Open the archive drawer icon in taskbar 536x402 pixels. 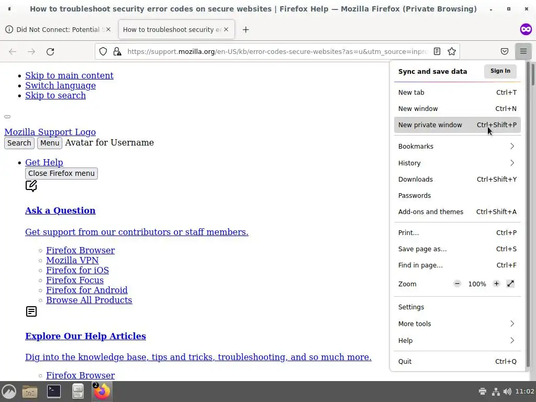click(78, 392)
